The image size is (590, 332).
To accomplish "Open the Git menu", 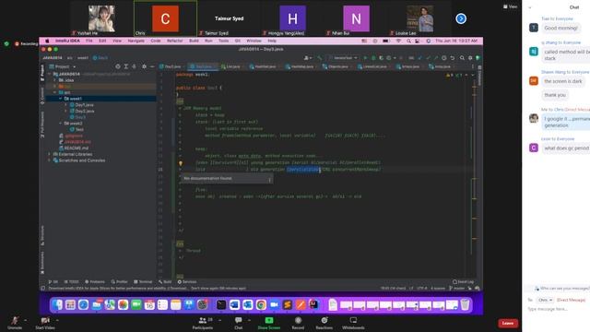I will 238,41.
